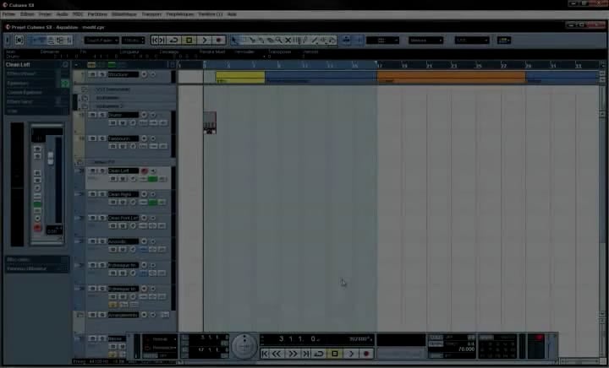Select the Glue tool in toolbar
The width and height of the screenshot is (609, 368).
pos(261,40)
